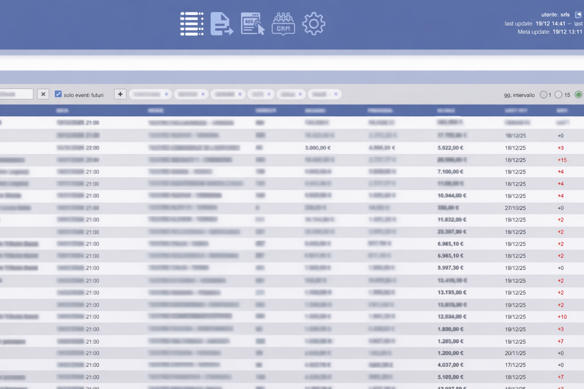The image size is (584, 389).
Task: Click into the search filter input field
Action: coord(16,94)
